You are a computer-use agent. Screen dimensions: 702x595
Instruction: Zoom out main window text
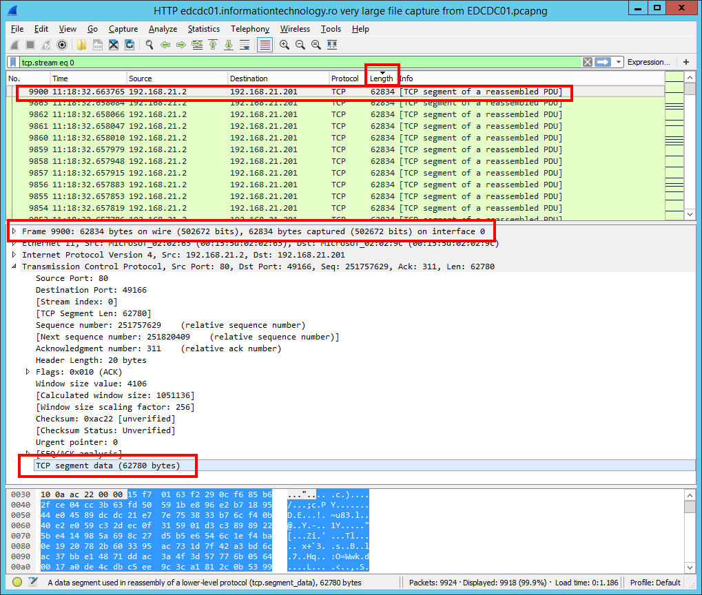coord(300,45)
